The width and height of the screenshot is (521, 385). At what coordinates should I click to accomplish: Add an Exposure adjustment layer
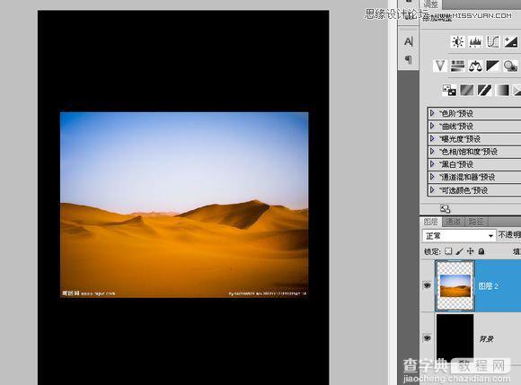pyautogui.click(x=511, y=42)
